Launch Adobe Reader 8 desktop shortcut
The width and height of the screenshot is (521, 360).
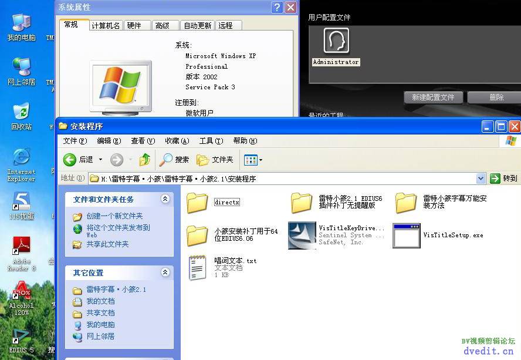point(21,247)
